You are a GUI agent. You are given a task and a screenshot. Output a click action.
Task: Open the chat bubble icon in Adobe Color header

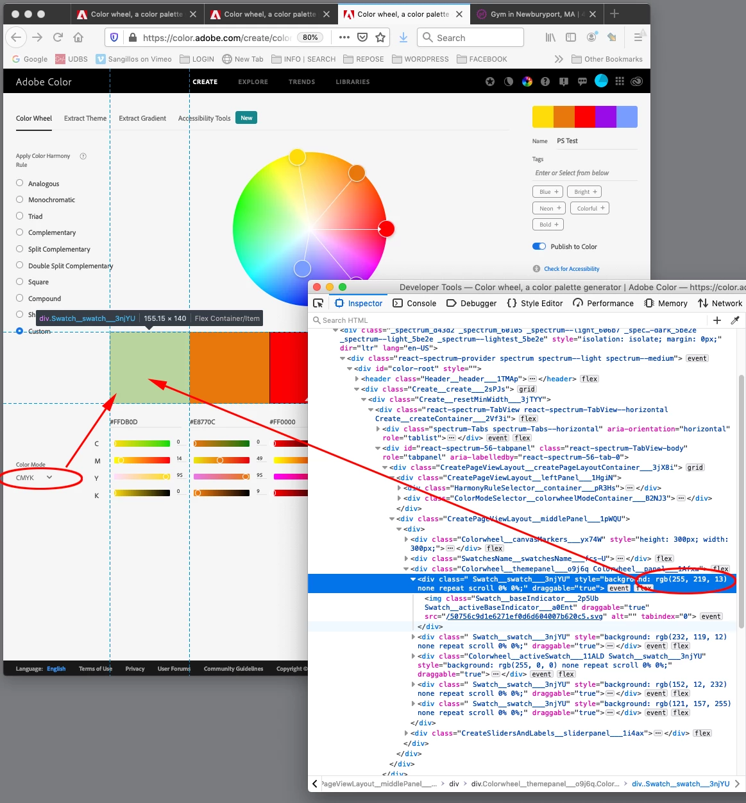[582, 82]
